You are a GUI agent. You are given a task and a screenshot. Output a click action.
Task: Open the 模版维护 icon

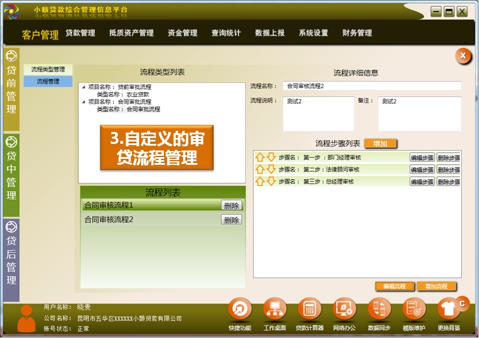(414, 310)
